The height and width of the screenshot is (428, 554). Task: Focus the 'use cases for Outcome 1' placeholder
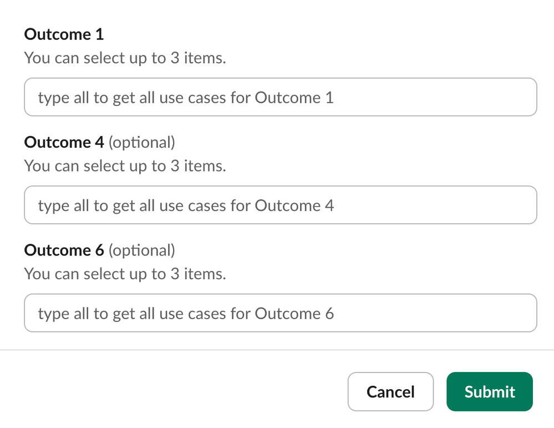186,98
